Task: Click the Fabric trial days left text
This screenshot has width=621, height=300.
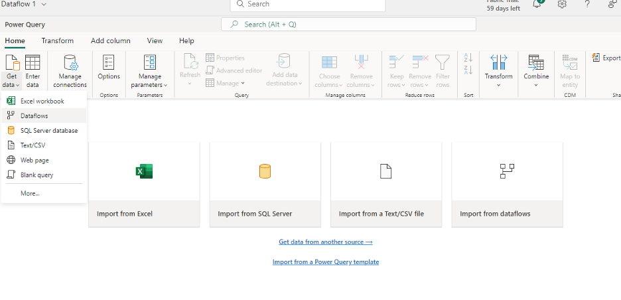Action: point(504,5)
